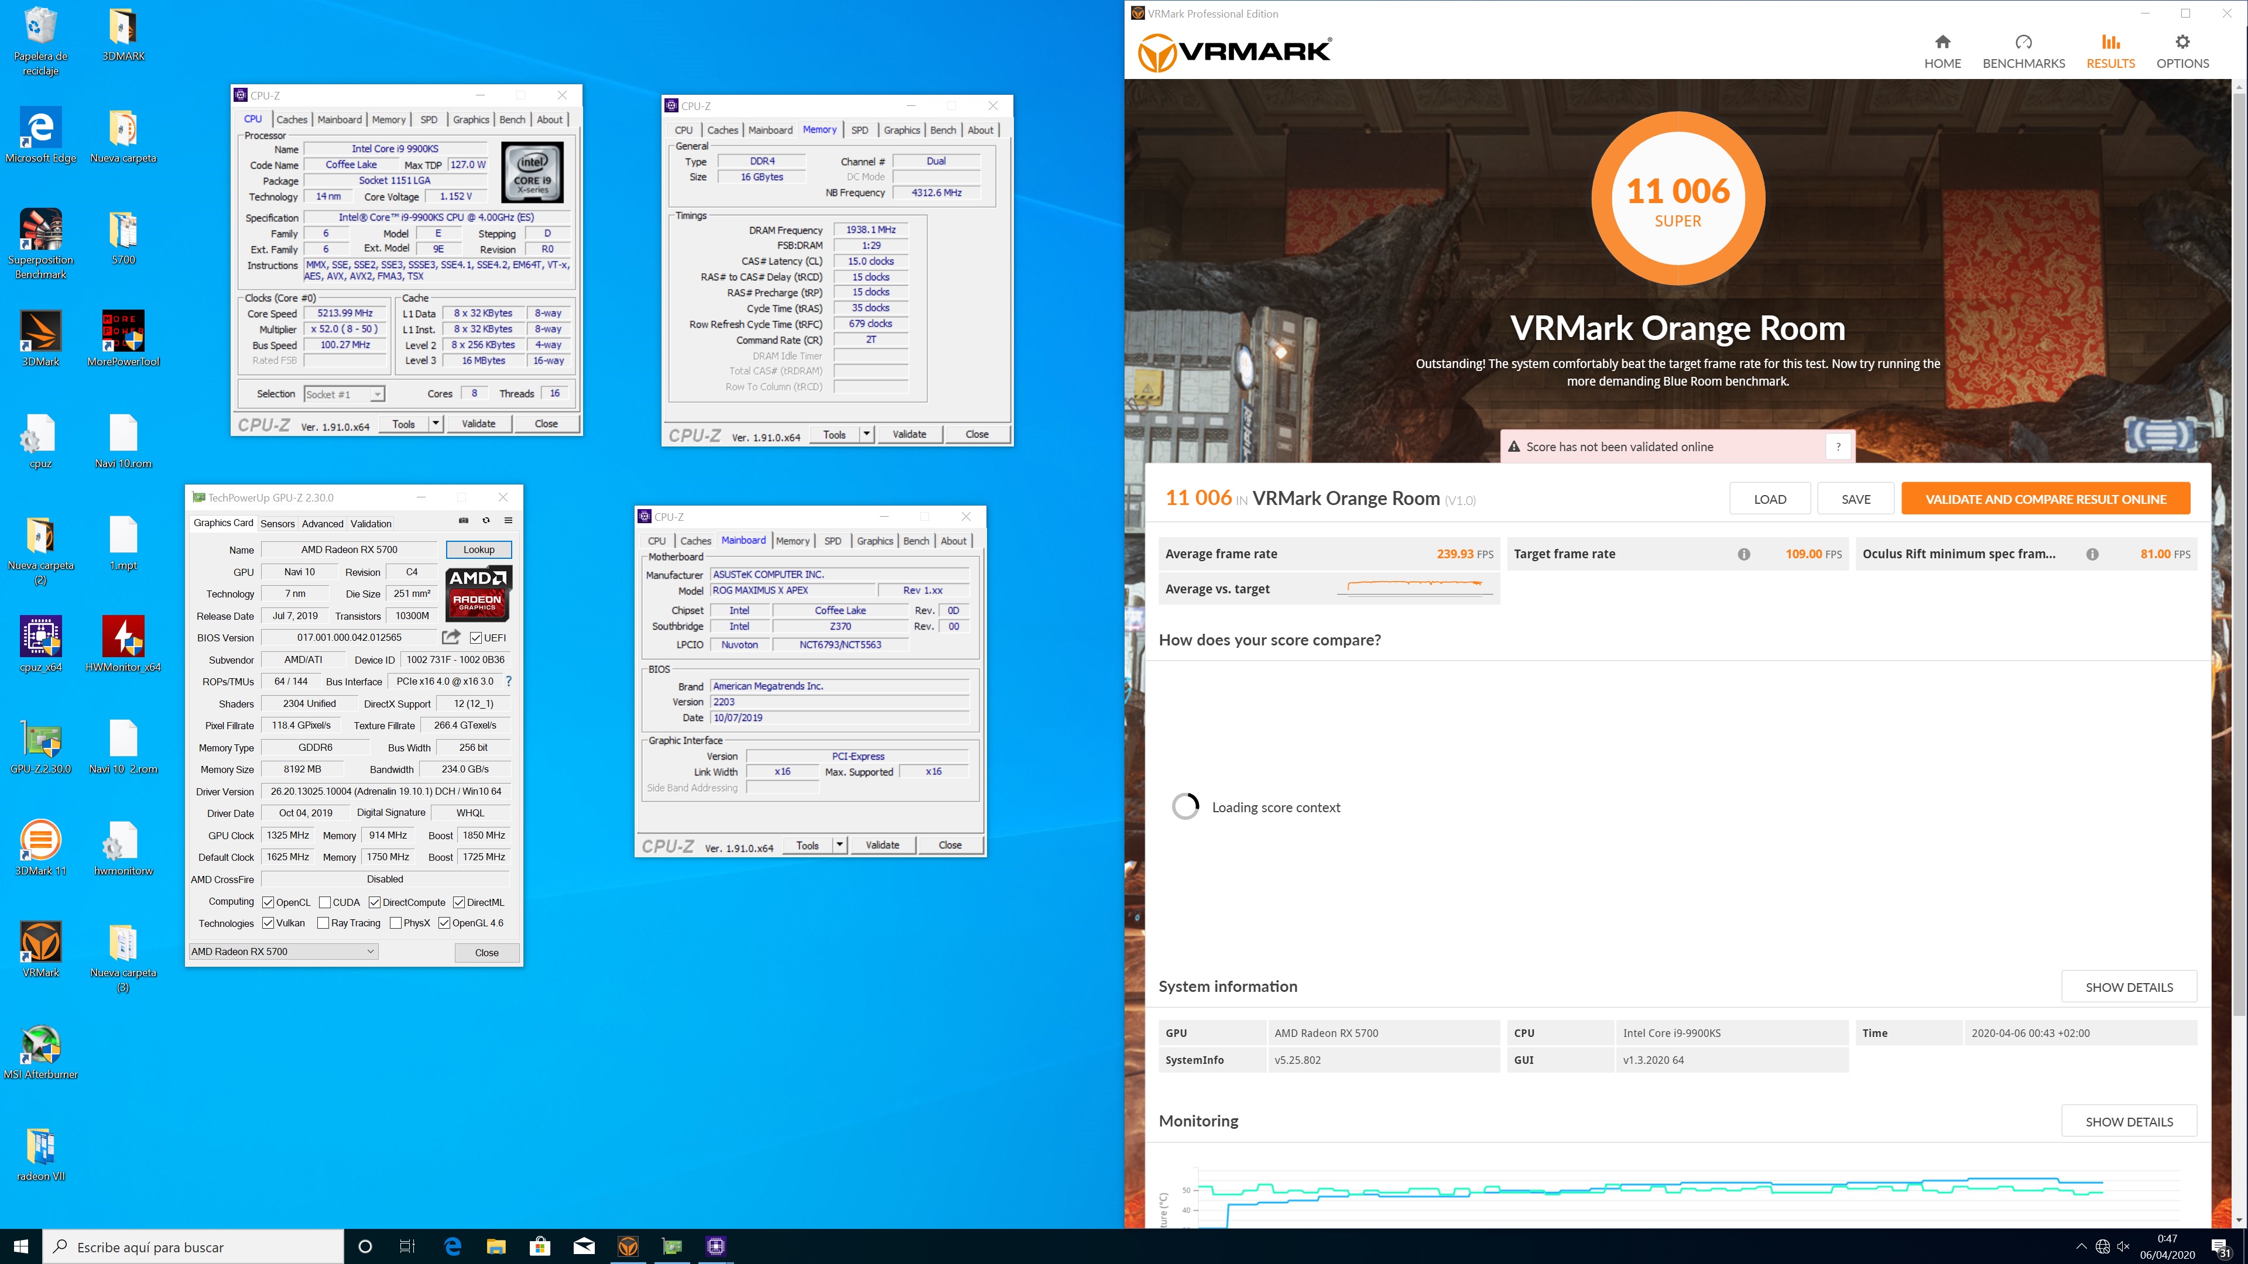Click the Target frame rate info icon
Screen dimensions: 2248x1264
[1743, 554]
